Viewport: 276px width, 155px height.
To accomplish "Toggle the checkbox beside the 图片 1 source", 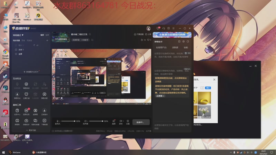I will [16, 45].
